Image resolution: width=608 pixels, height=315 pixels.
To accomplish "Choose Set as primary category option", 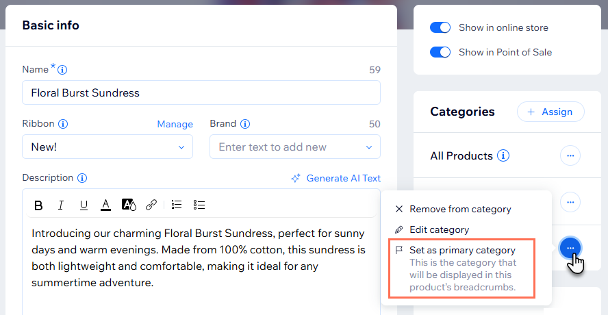I will tap(462, 251).
